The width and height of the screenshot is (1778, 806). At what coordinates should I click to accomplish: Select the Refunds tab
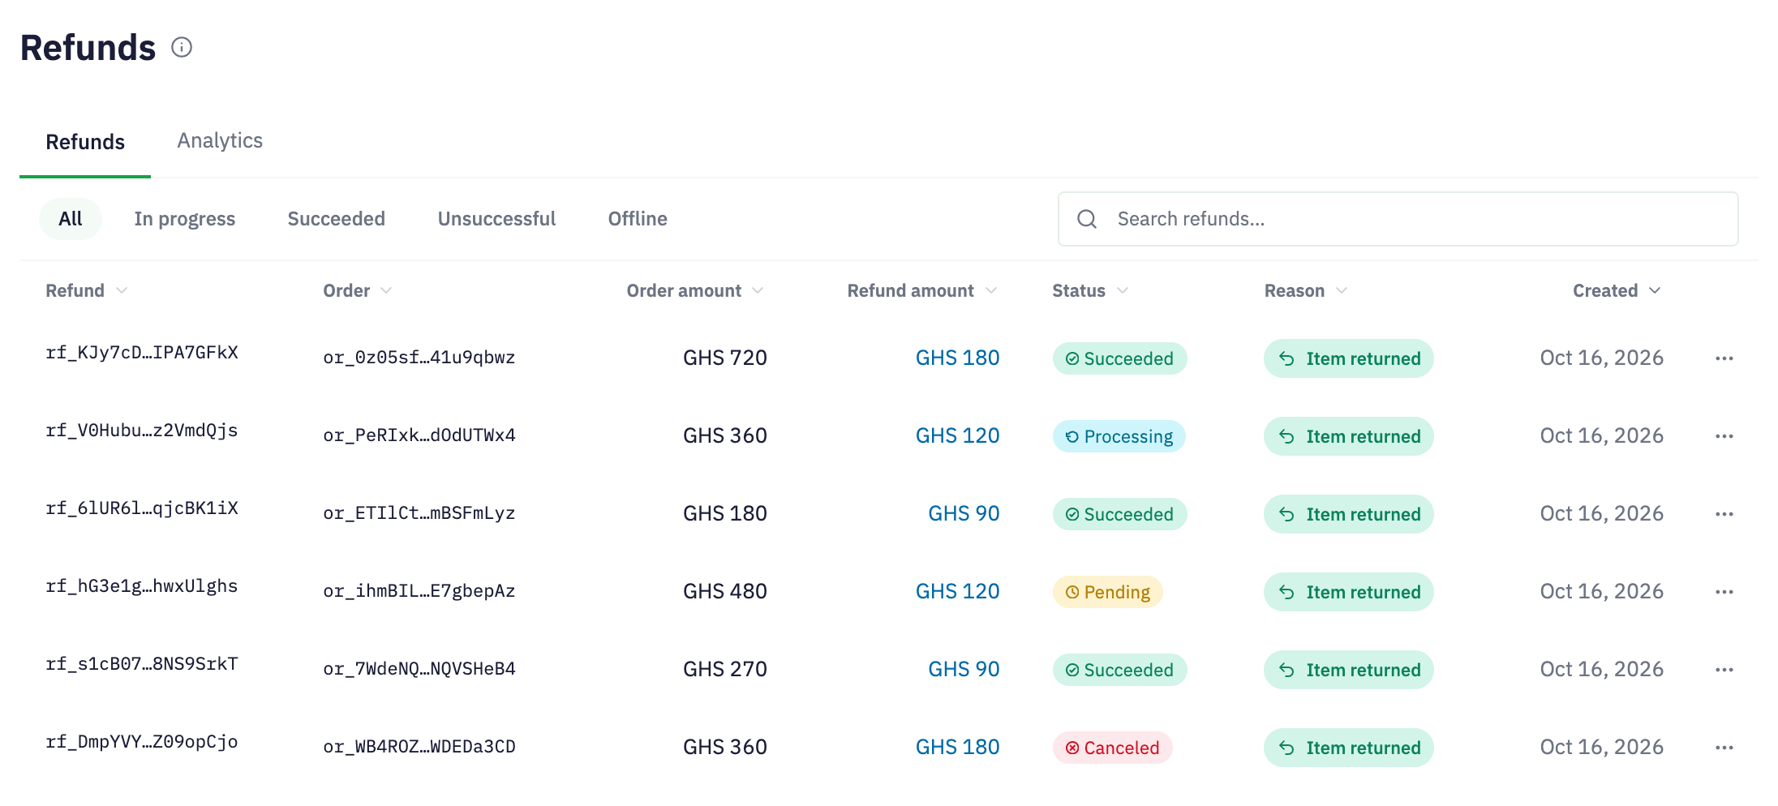pos(85,142)
